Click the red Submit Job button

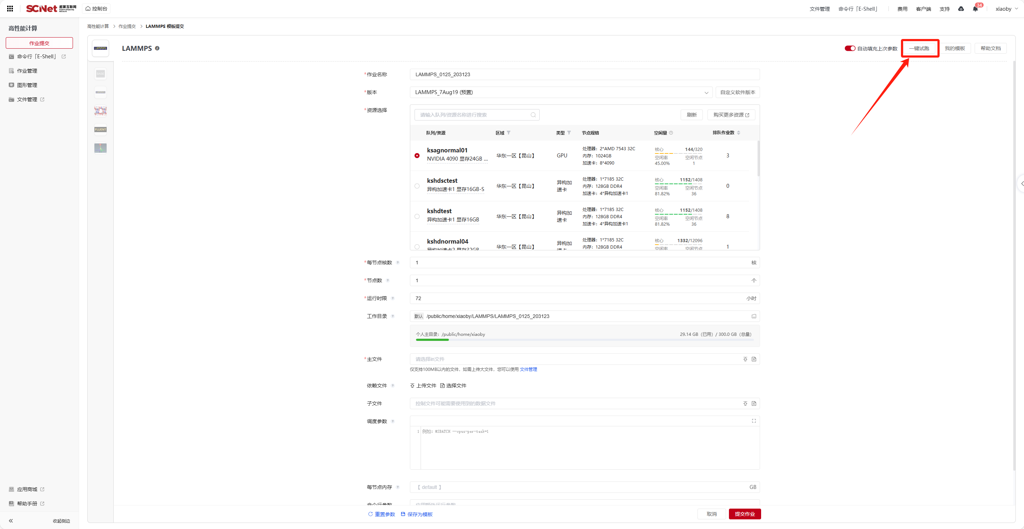pos(745,514)
